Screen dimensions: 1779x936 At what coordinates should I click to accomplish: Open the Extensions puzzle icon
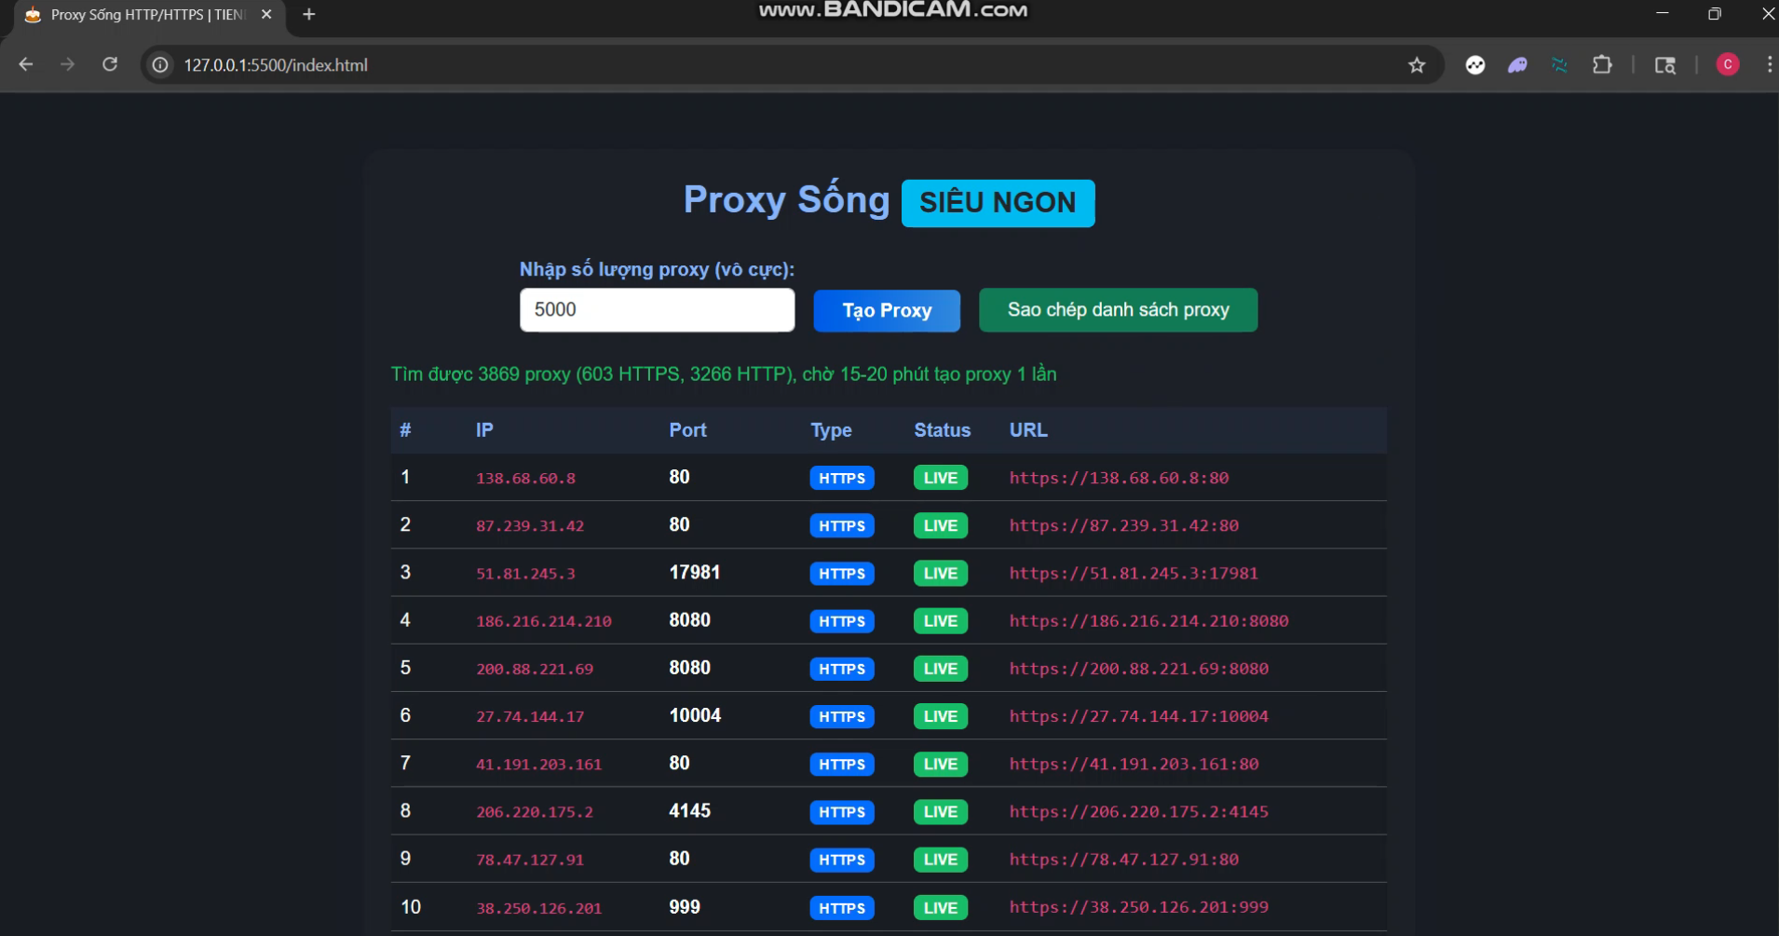click(1602, 64)
